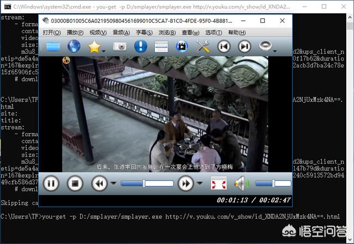The image size is (354, 244).
Task: Go to next item in playlist
Action: pos(244,46)
